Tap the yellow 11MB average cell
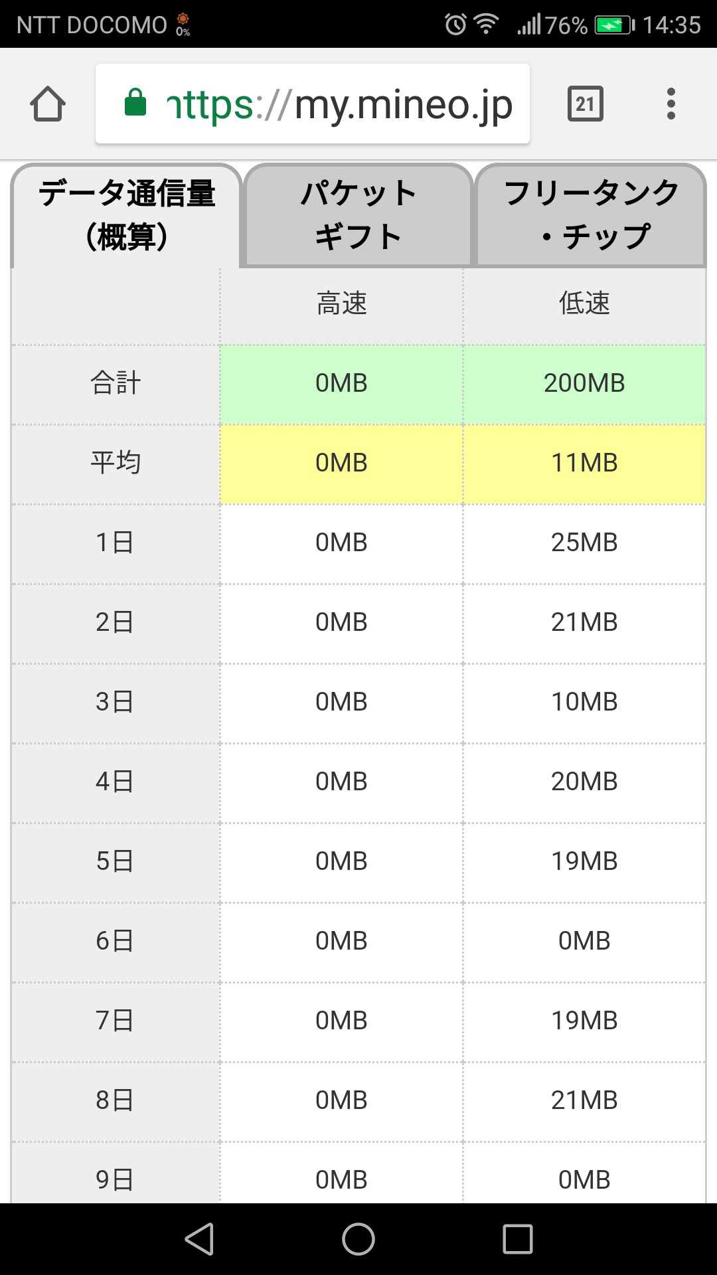The image size is (717, 1275). coord(584,463)
